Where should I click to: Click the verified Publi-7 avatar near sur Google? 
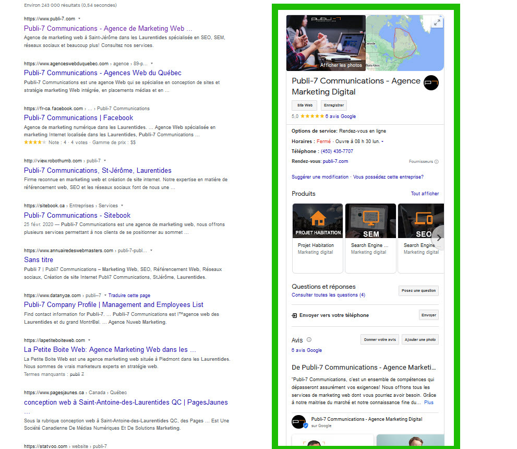299,422
